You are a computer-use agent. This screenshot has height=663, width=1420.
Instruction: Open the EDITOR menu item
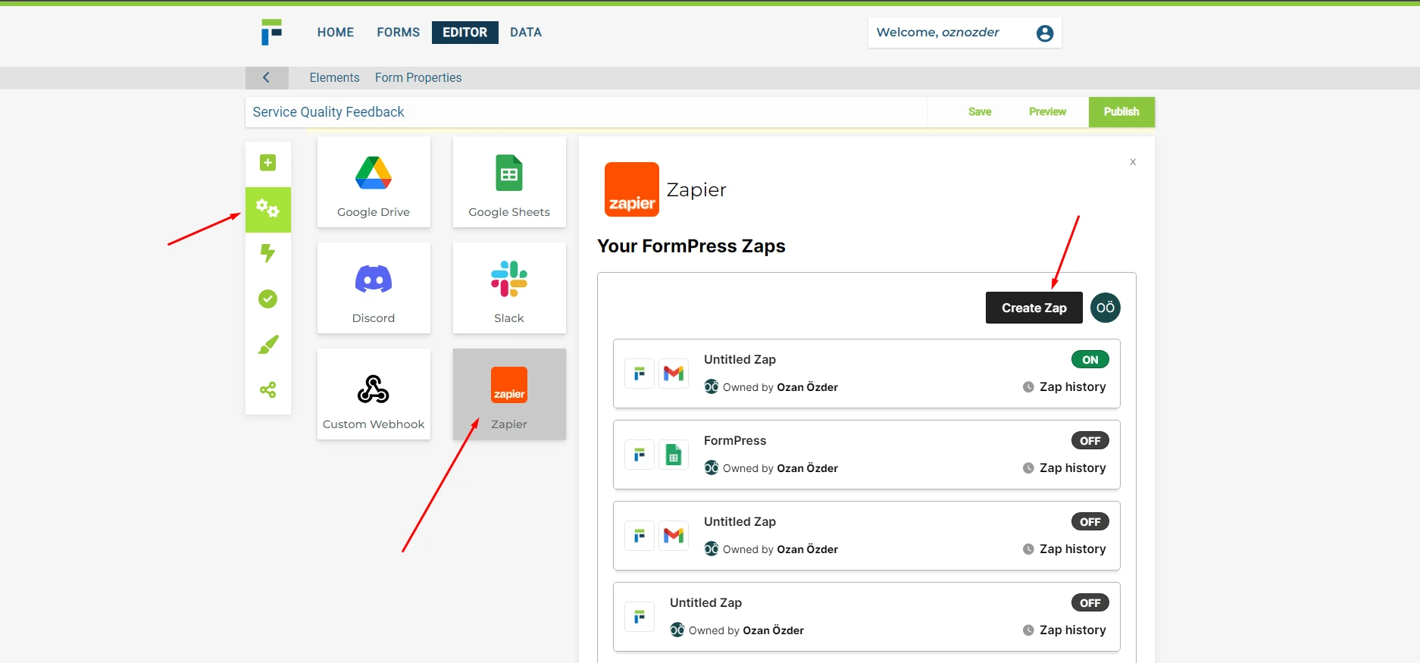coord(465,33)
